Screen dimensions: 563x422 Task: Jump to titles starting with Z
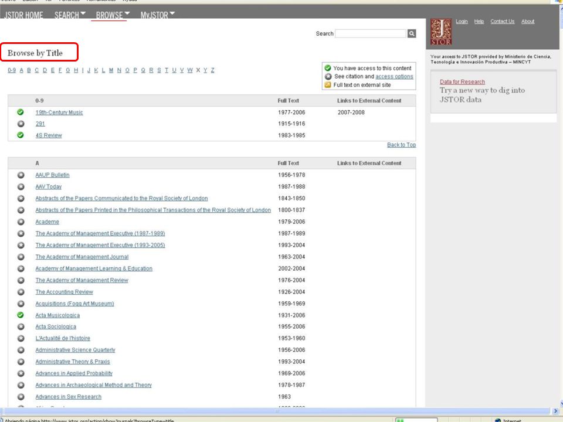pyautogui.click(x=212, y=70)
